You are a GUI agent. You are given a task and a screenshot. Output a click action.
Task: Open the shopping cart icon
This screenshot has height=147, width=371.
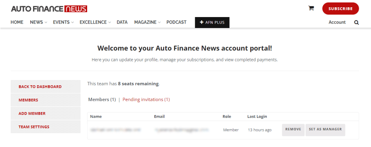coord(311,8)
